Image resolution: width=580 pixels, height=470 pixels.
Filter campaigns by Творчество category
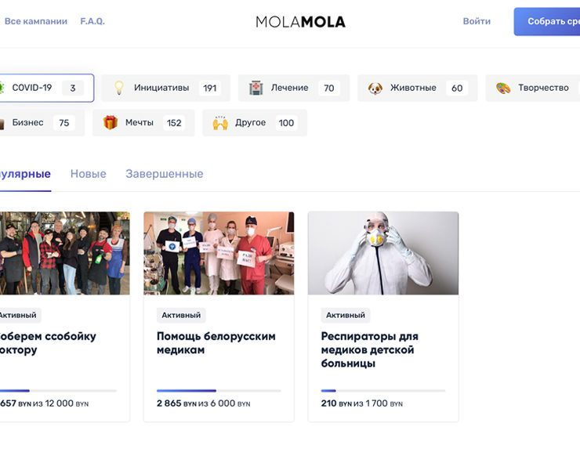pos(533,88)
